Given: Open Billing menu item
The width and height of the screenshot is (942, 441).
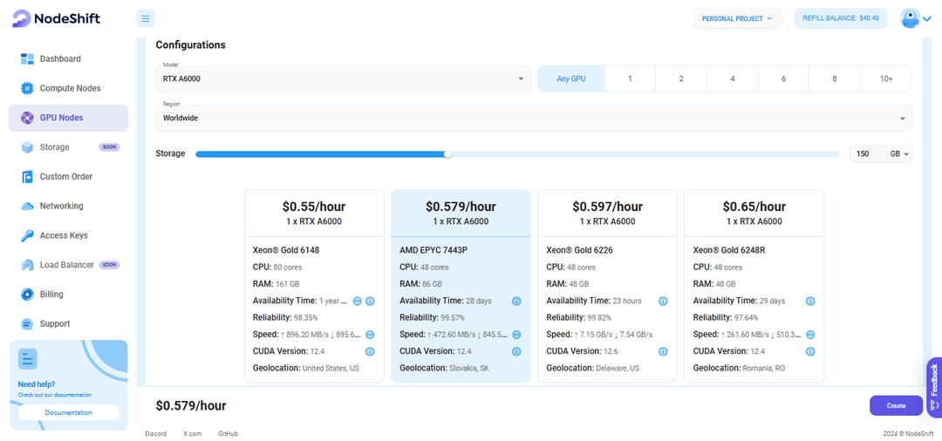Looking at the screenshot, I should click(69, 294).
